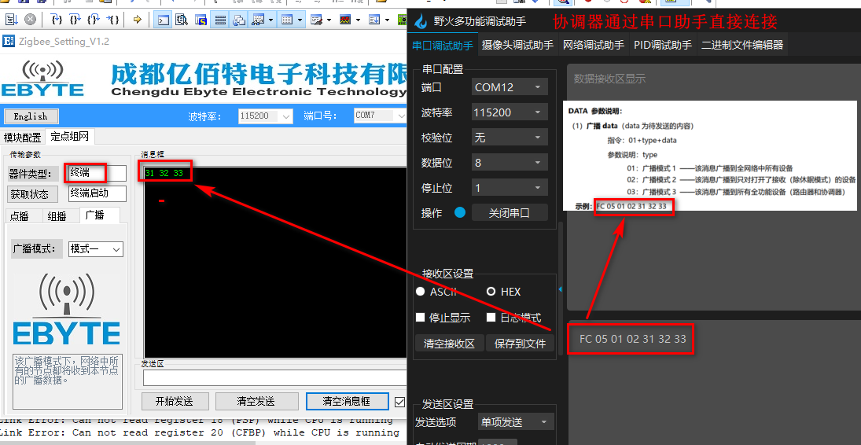Screen dimensions: 861x445
Task: Click the 野火 flame logo icon
Action: click(421, 21)
